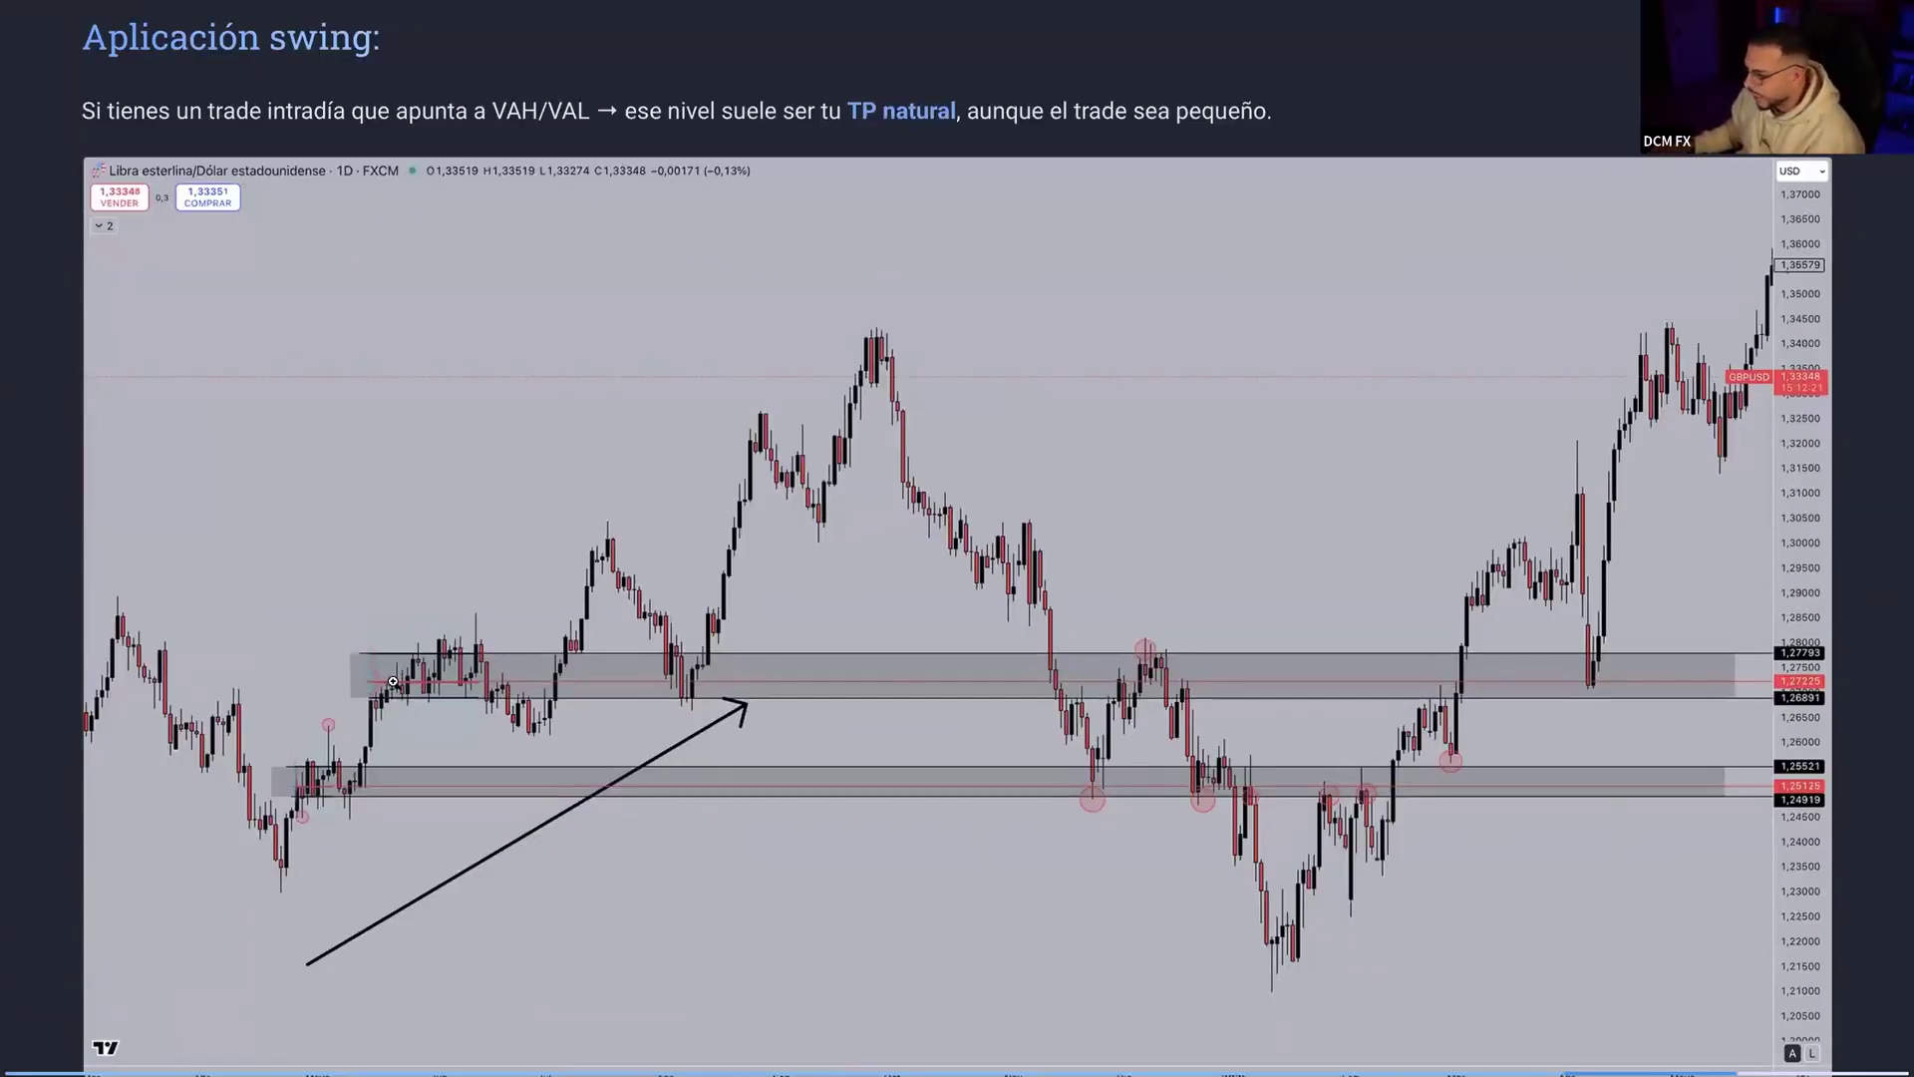Open the USD currency dropdown
The image size is (1914, 1077).
[x=1801, y=172]
